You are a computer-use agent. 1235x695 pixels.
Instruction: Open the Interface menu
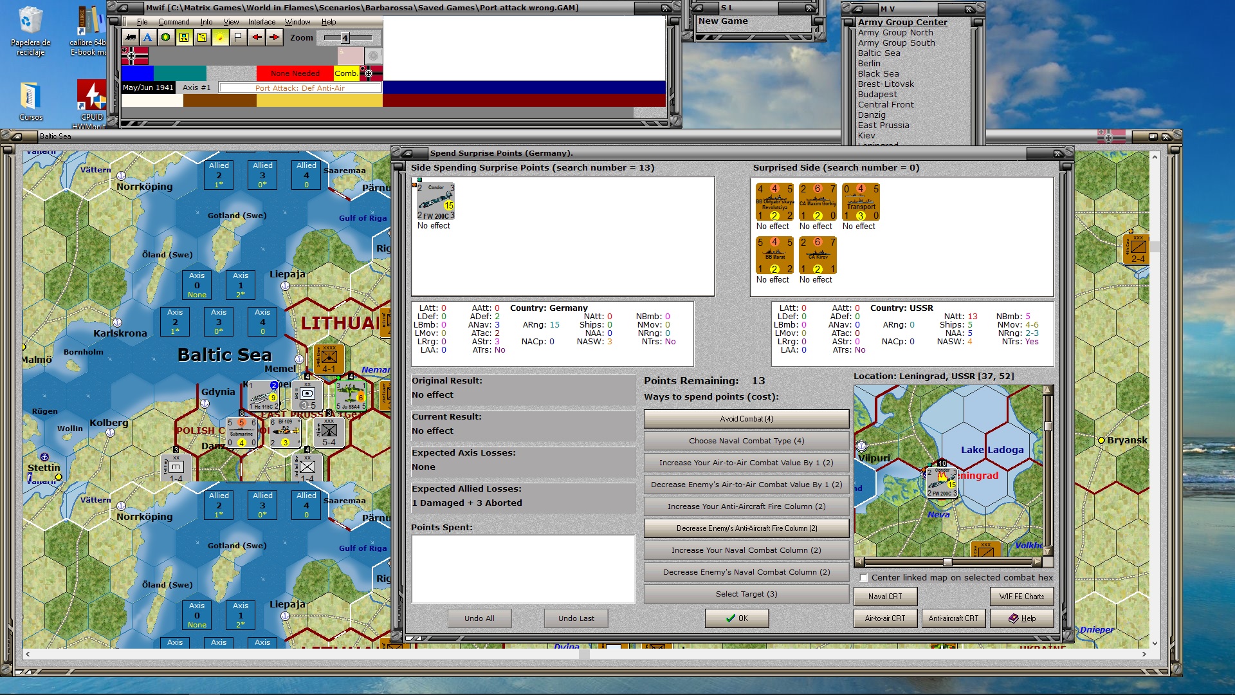coord(261,22)
